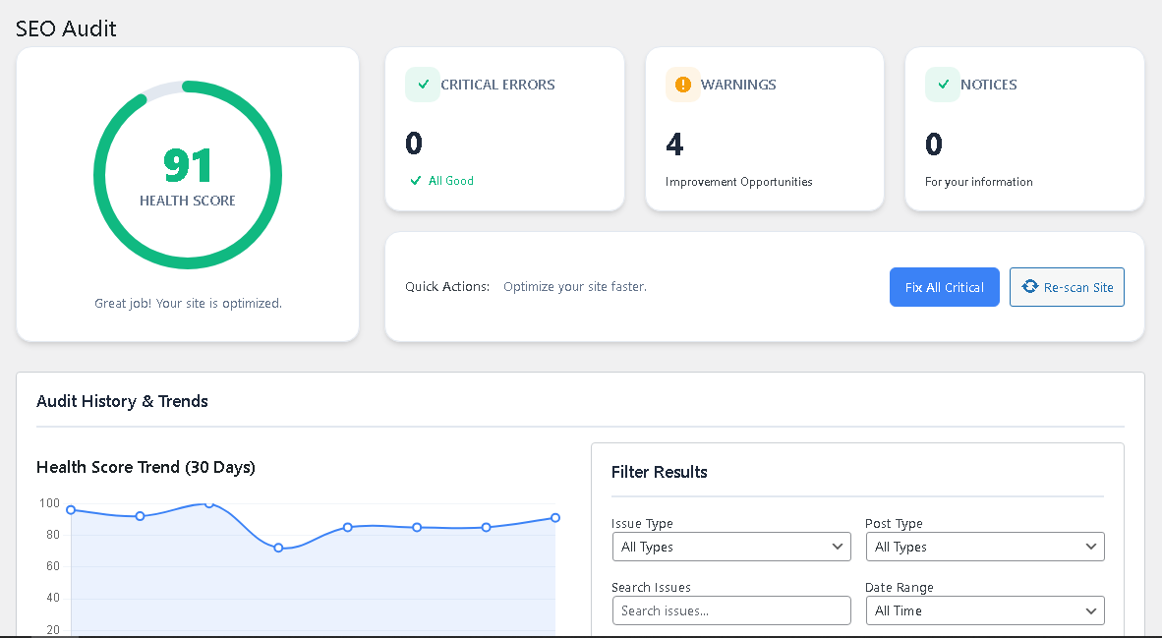The image size is (1162, 638).
Task: Select the Health Score circular gauge
Action: [x=188, y=174]
